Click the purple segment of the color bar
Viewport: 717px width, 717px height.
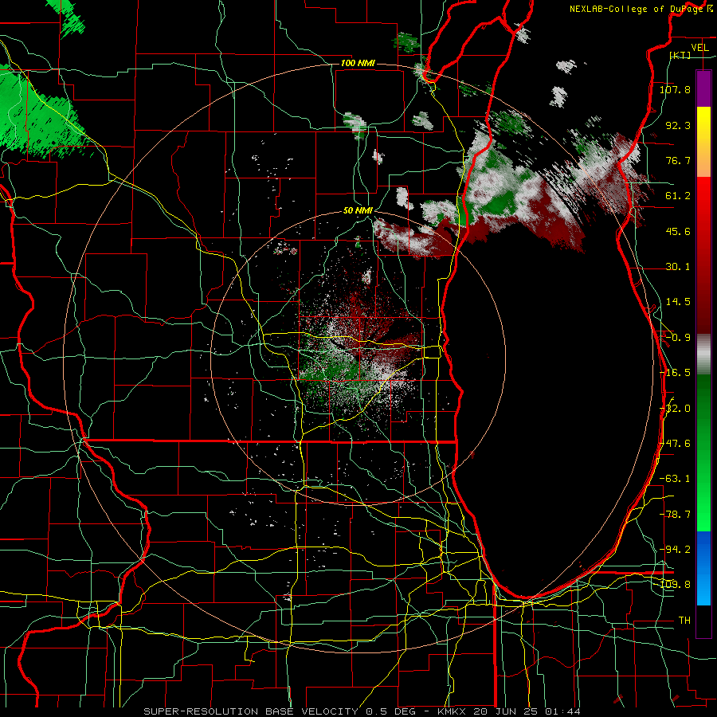coord(703,88)
